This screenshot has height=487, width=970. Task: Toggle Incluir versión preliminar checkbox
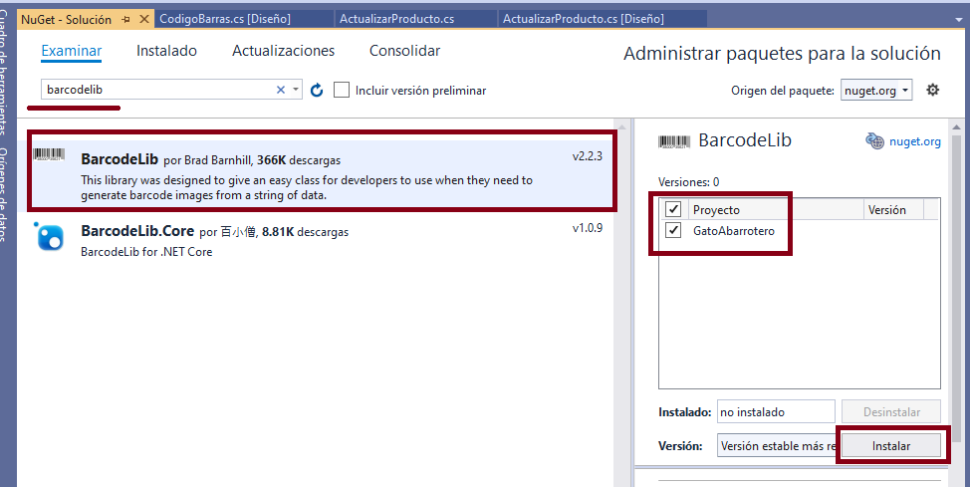[x=342, y=90]
